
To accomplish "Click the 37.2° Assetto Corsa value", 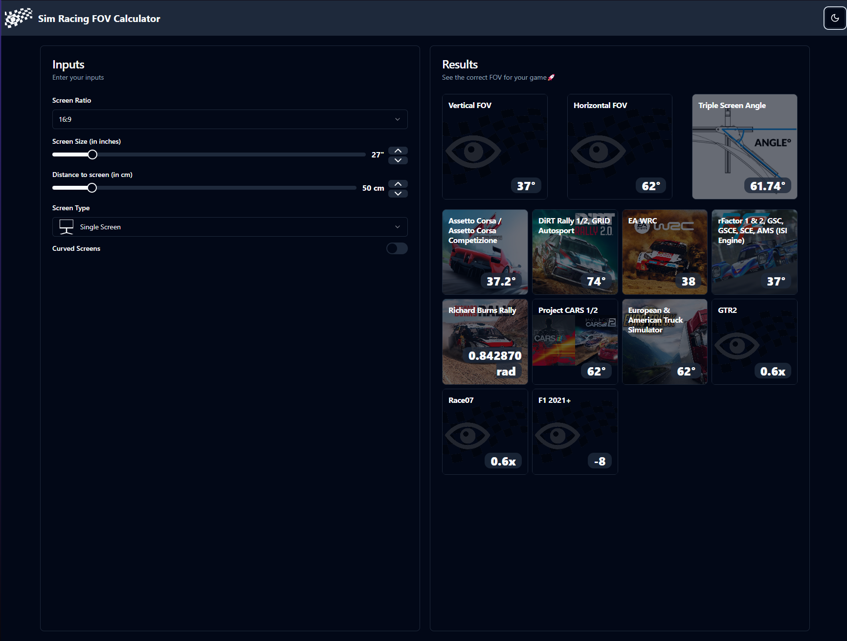I will click(501, 281).
